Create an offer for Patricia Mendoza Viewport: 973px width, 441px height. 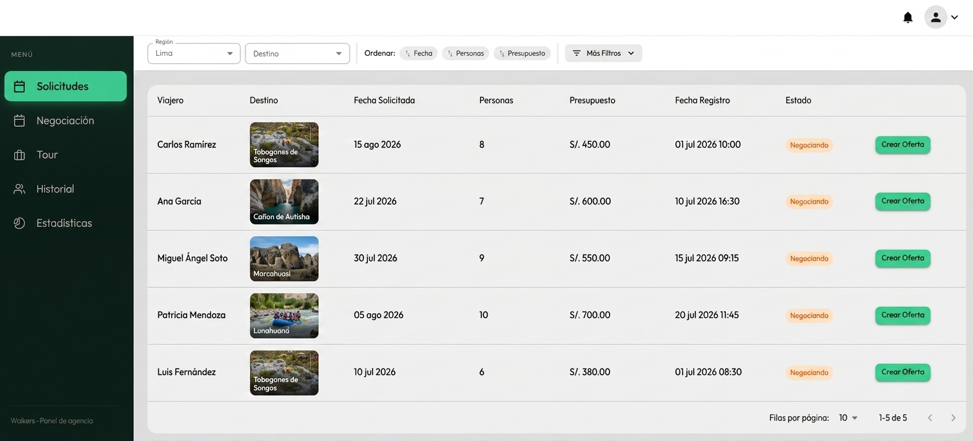(x=902, y=315)
